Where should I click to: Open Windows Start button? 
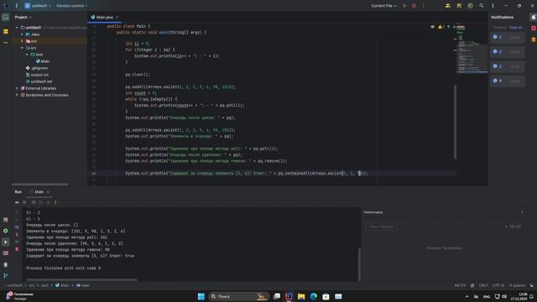(201, 296)
